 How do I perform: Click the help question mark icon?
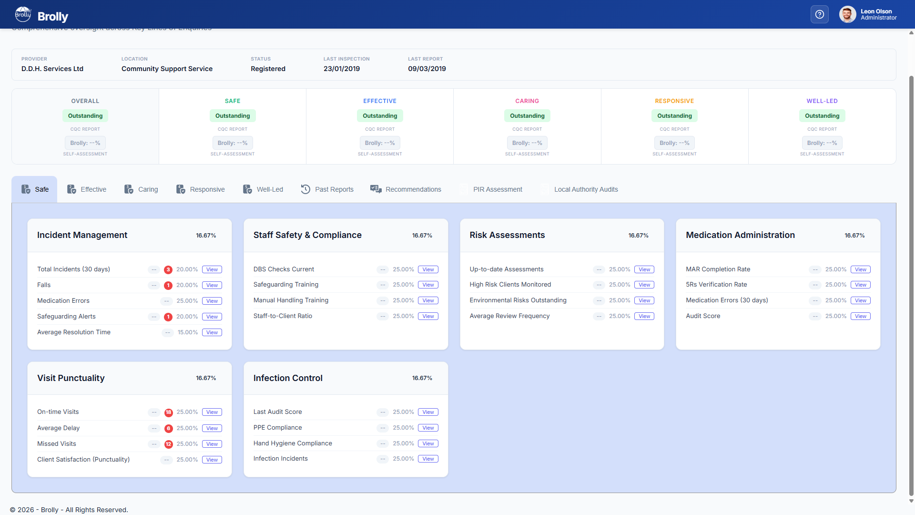(x=819, y=14)
